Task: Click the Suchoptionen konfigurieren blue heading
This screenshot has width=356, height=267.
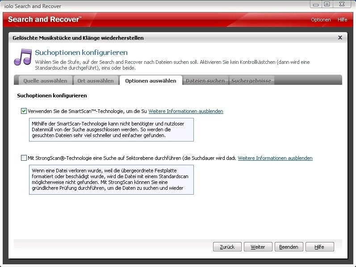Action: pyautogui.click(x=81, y=53)
